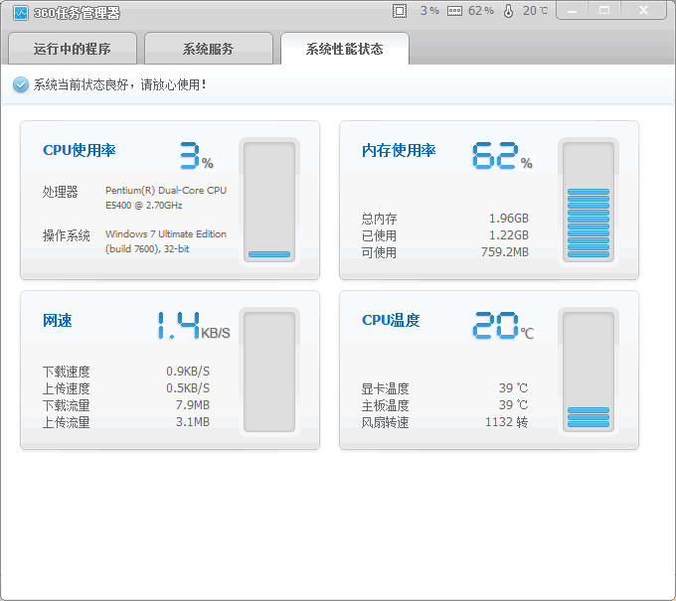
Task: Click the thermometer icon in title bar
Action: [x=509, y=11]
